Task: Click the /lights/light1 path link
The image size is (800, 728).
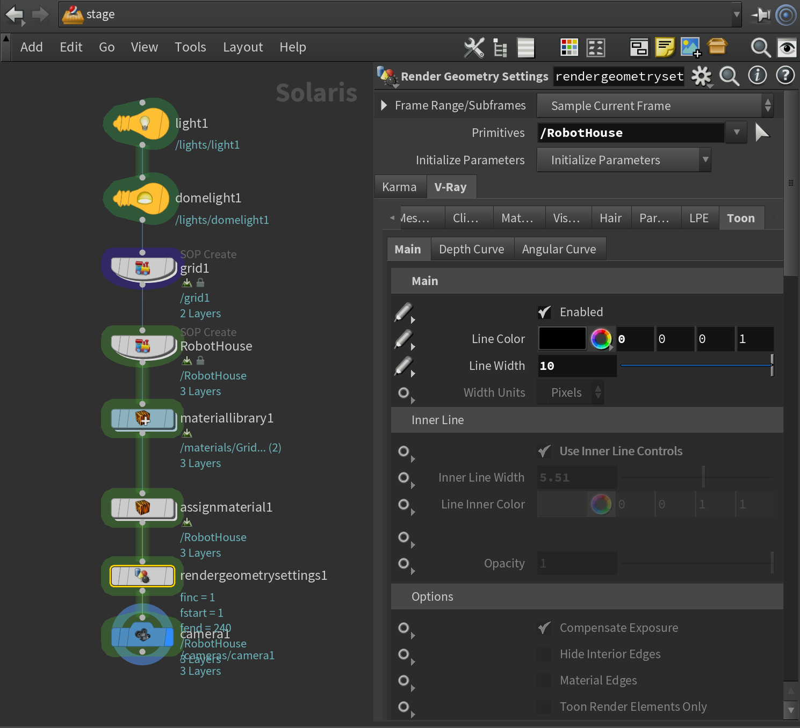Action: pos(207,145)
